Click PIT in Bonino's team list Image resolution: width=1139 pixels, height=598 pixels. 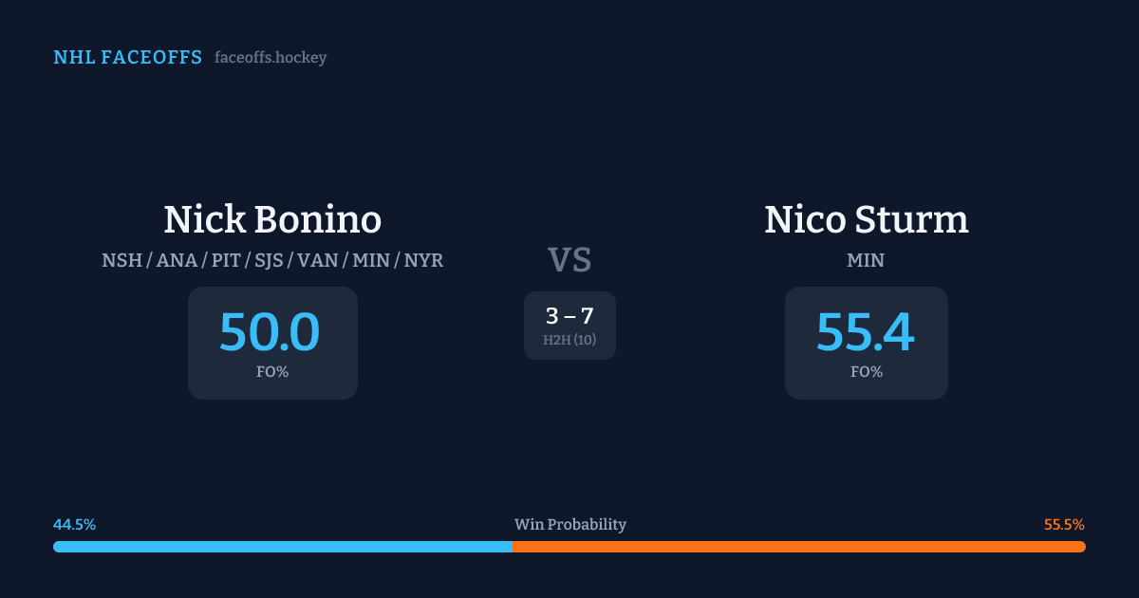[226, 260]
